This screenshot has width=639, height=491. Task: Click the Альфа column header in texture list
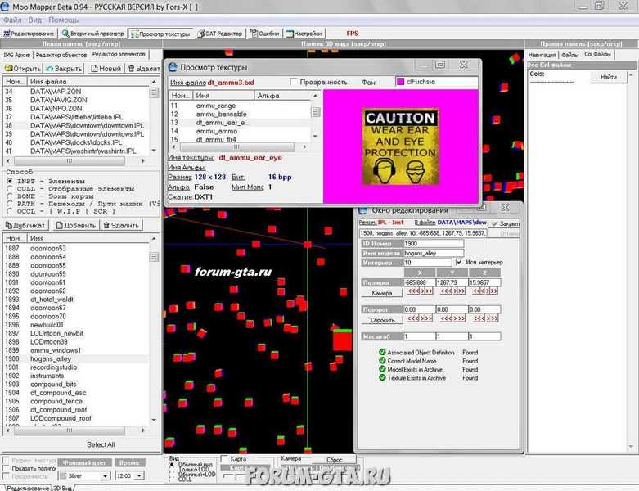coord(283,96)
